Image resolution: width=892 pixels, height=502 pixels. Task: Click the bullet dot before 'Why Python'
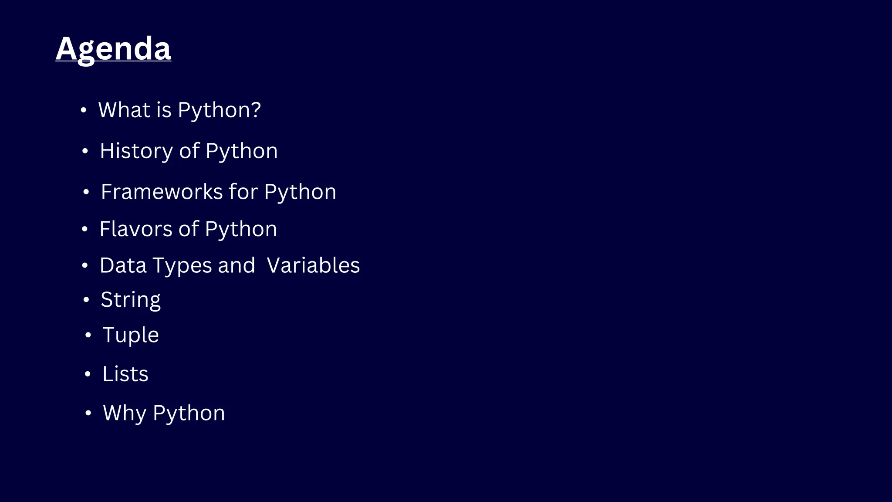(x=88, y=413)
